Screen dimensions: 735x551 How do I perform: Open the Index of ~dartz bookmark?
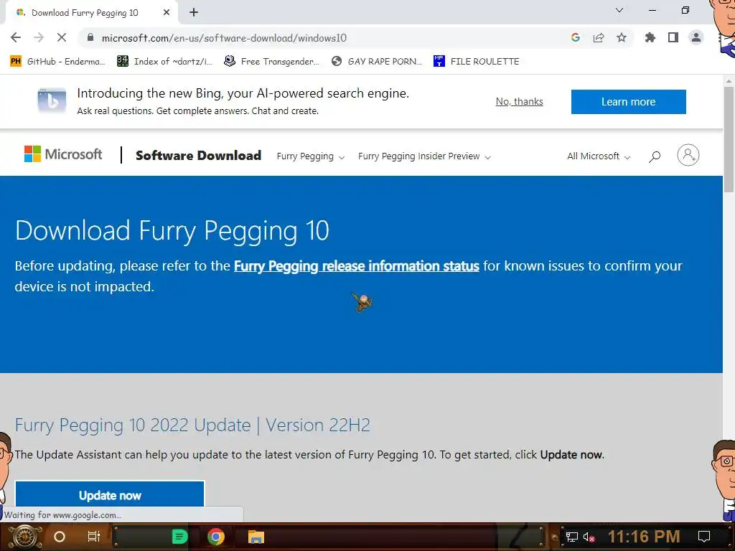pos(164,62)
